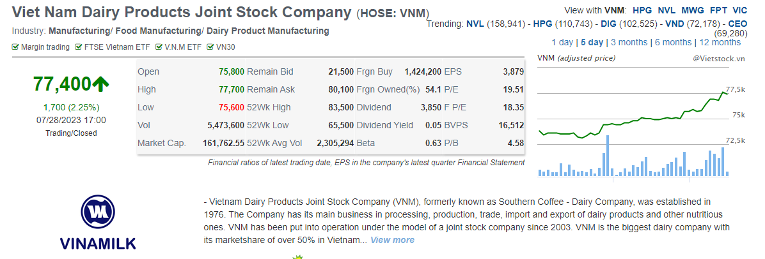The width and height of the screenshot is (765, 259).
Task: Open trending stock NVL link
Action: click(x=475, y=24)
